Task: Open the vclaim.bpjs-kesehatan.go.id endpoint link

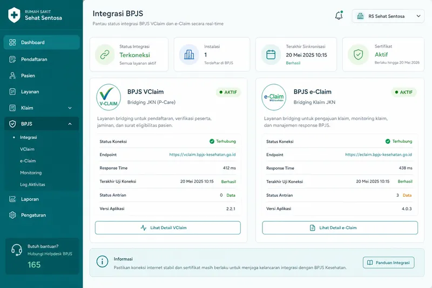Action: point(202,155)
